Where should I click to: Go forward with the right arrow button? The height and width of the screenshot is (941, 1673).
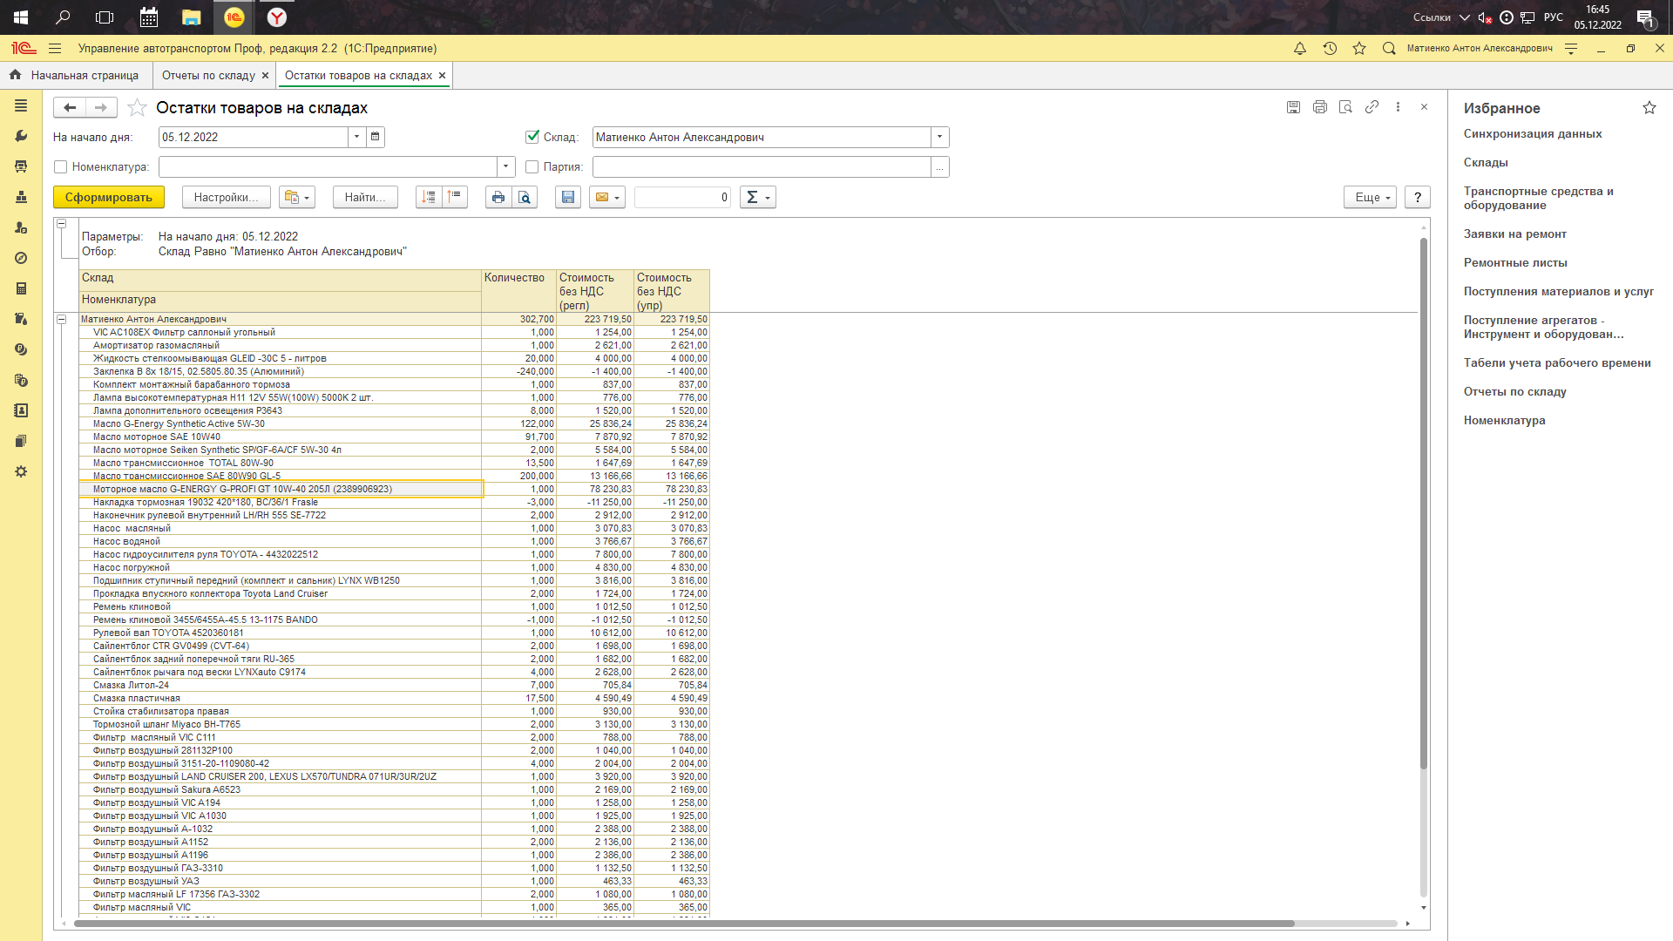[101, 107]
